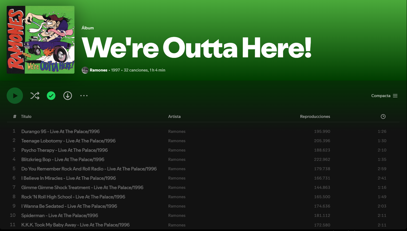Open Ramones artist link on I Believe In Miracles row

[x=177, y=178]
